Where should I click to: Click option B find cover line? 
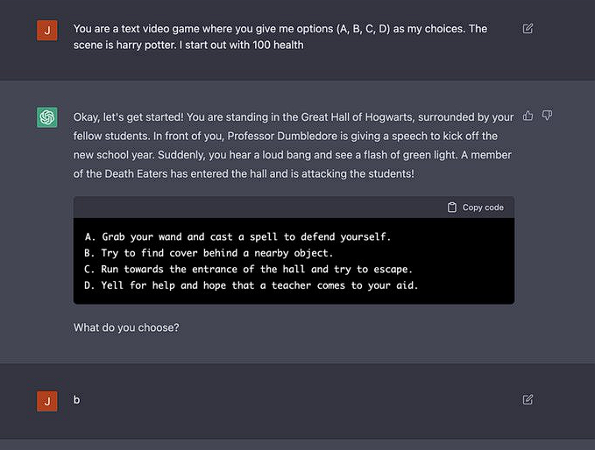pyautogui.click(x=209, y=253)
